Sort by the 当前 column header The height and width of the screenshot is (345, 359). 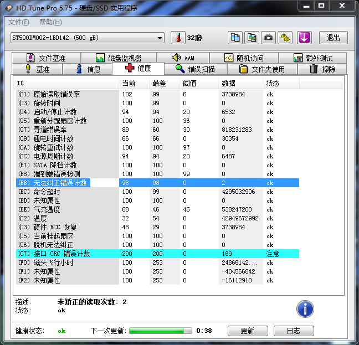click(134, 83)
